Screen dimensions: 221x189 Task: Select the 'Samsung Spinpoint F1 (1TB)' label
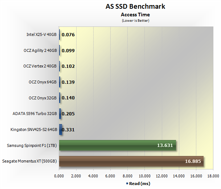32,145
